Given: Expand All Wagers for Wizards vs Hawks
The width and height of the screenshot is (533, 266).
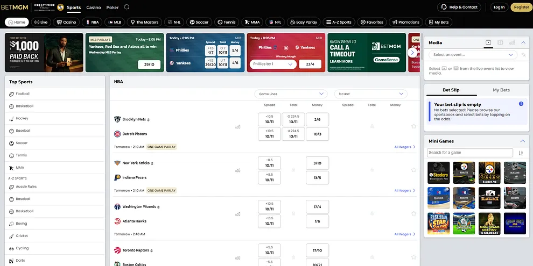Looking at the screenshot, I should (404, 234).
